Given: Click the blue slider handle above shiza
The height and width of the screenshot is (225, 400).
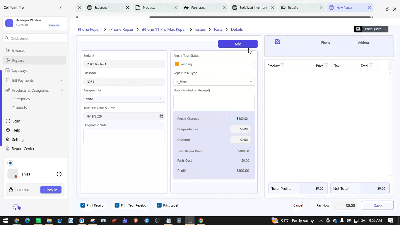Looking at the screenshot, I should coord(10,163).
